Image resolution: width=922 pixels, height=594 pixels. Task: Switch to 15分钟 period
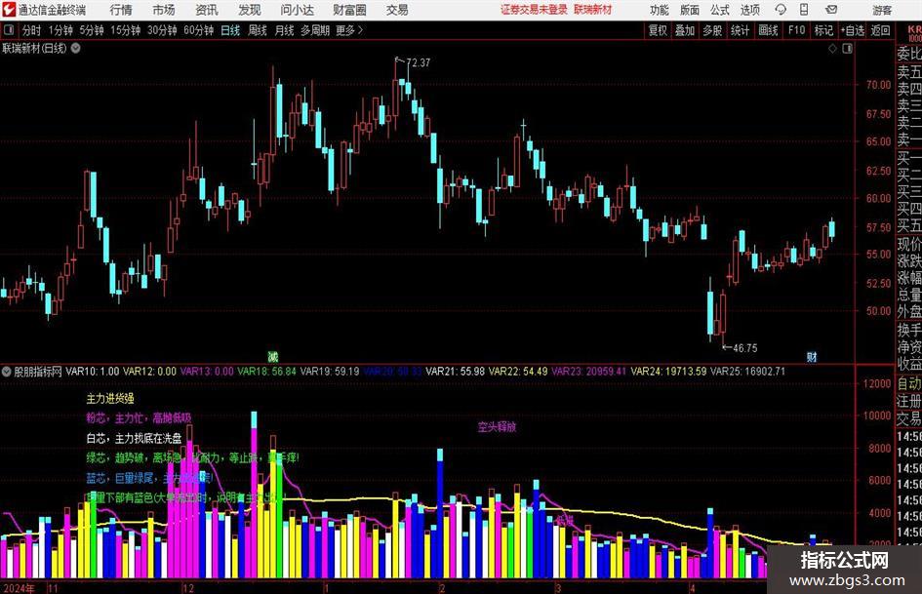(125, 30)
